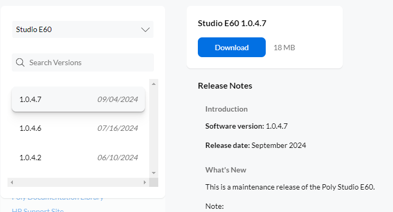Image resolution: width=393 pixels, height=212 pixels.
Task: Open the Studio E60 product dropdown
Action: click(x=83, y=29)
